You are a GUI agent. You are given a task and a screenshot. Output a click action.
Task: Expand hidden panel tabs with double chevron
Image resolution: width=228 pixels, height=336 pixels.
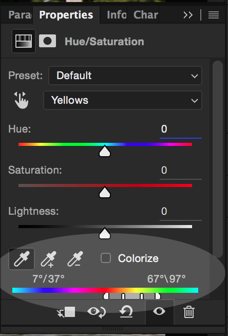188,15
